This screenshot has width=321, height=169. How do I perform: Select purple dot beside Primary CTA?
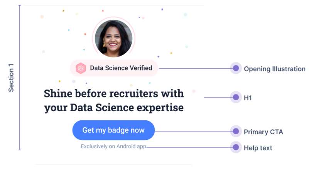pyautogui.click(x=236, y=131)
